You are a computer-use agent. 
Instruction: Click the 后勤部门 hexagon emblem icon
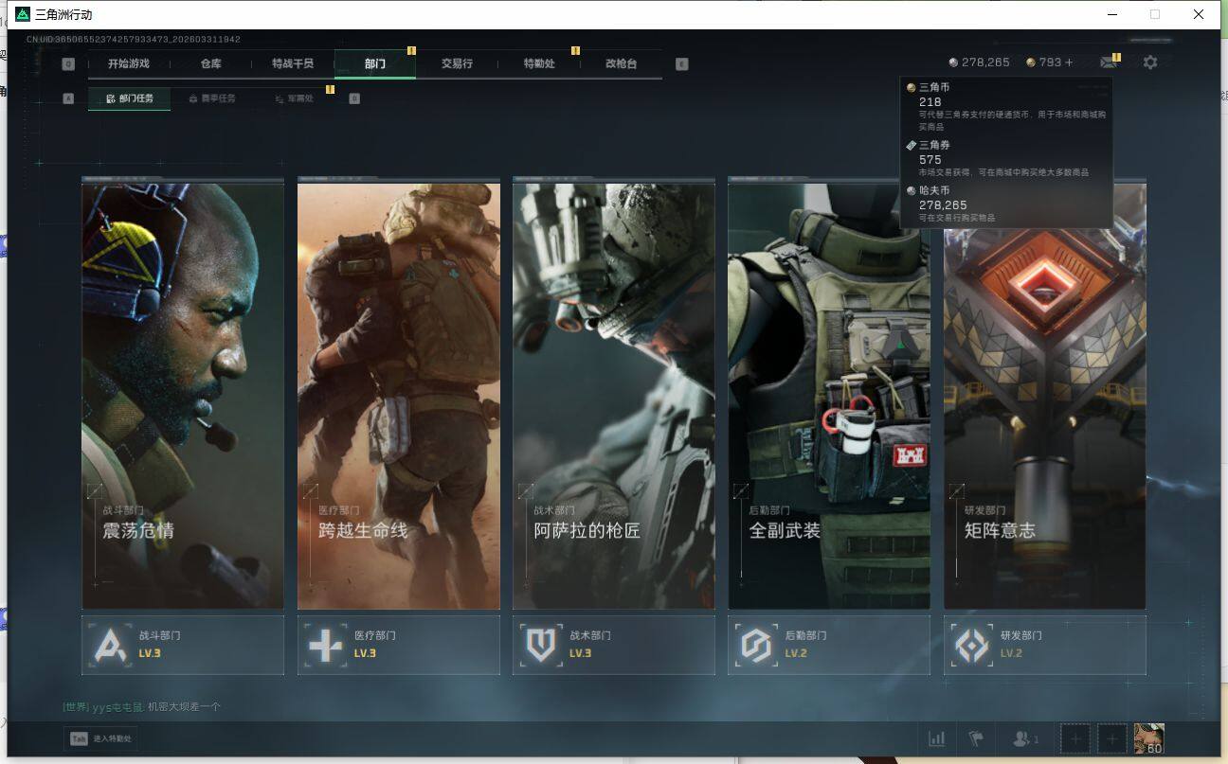(x=757, y=646)
